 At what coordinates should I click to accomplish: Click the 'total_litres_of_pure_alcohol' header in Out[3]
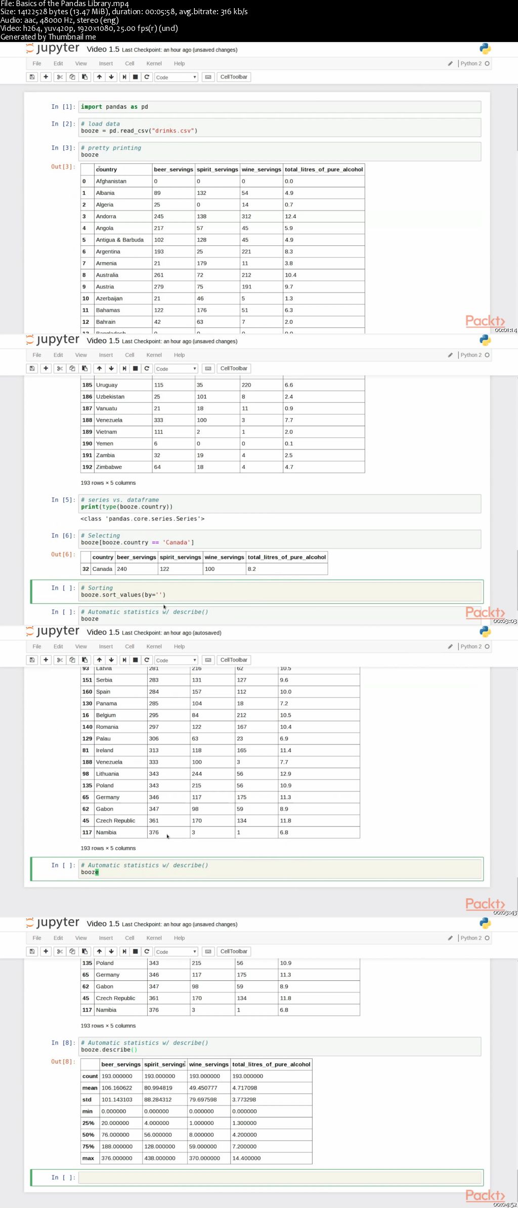tap(324, 170)
